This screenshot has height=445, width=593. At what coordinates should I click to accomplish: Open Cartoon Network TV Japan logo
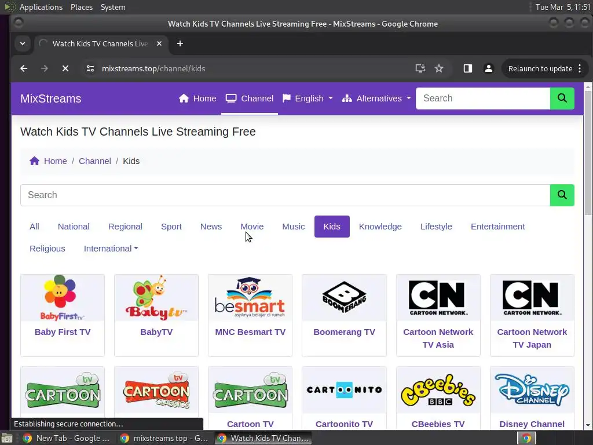(532, 297)
